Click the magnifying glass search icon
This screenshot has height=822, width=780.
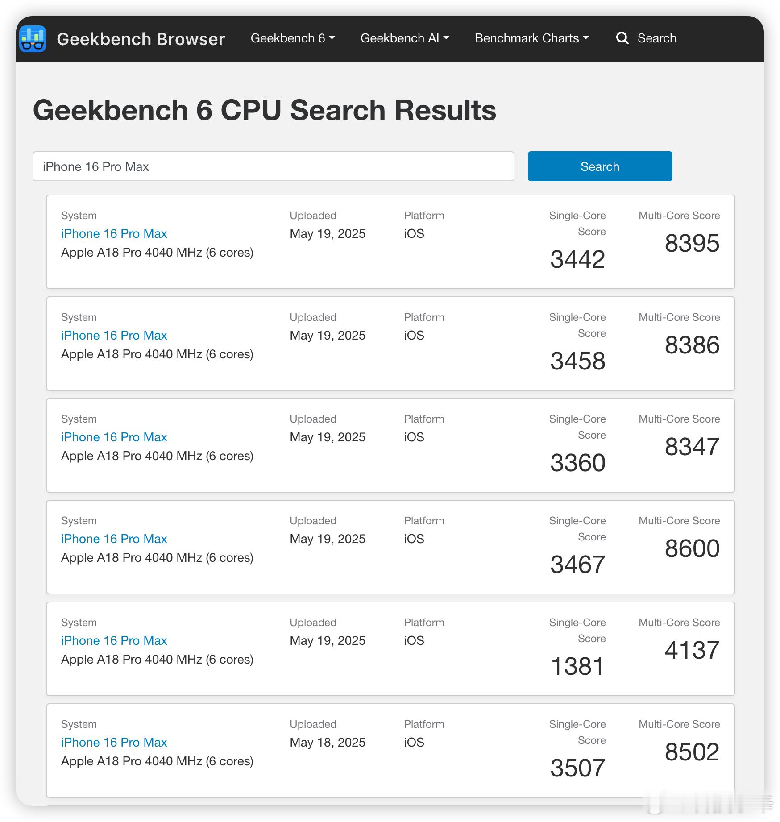622,38
